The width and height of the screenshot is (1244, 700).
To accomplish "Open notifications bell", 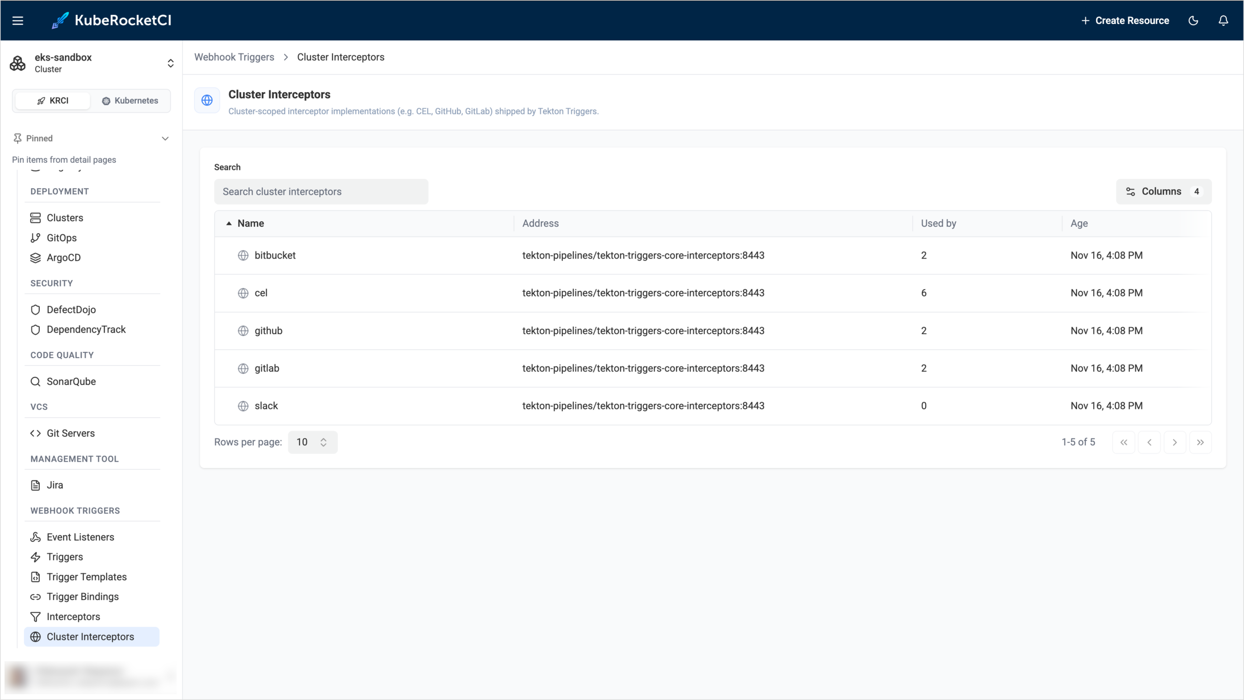I will (1223, 21).
